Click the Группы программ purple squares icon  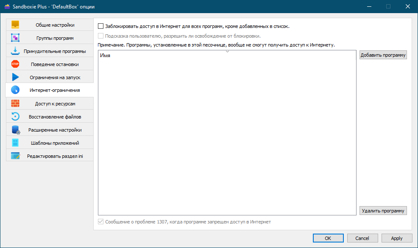click(x=15, y=38)
